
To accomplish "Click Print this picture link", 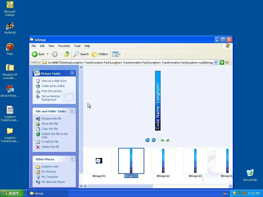I will coord(52,91).
